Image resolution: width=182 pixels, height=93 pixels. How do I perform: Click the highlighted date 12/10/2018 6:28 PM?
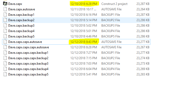(84, 4)
